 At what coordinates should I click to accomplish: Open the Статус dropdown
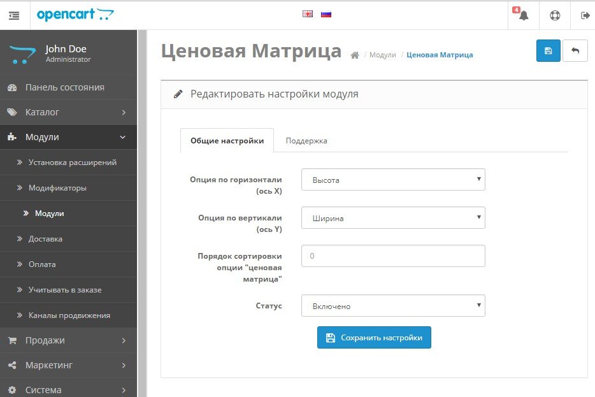click(393, 306)
